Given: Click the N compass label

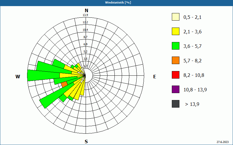Looking at the screenshot, I should click(86, 10).
